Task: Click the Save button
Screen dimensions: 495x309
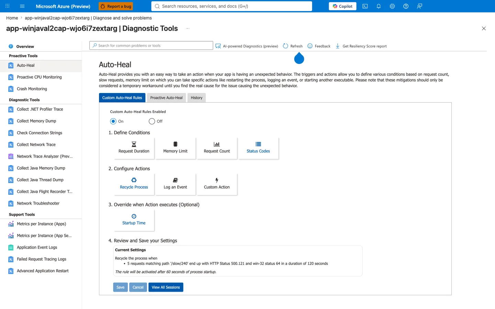Action: point(120,287)
